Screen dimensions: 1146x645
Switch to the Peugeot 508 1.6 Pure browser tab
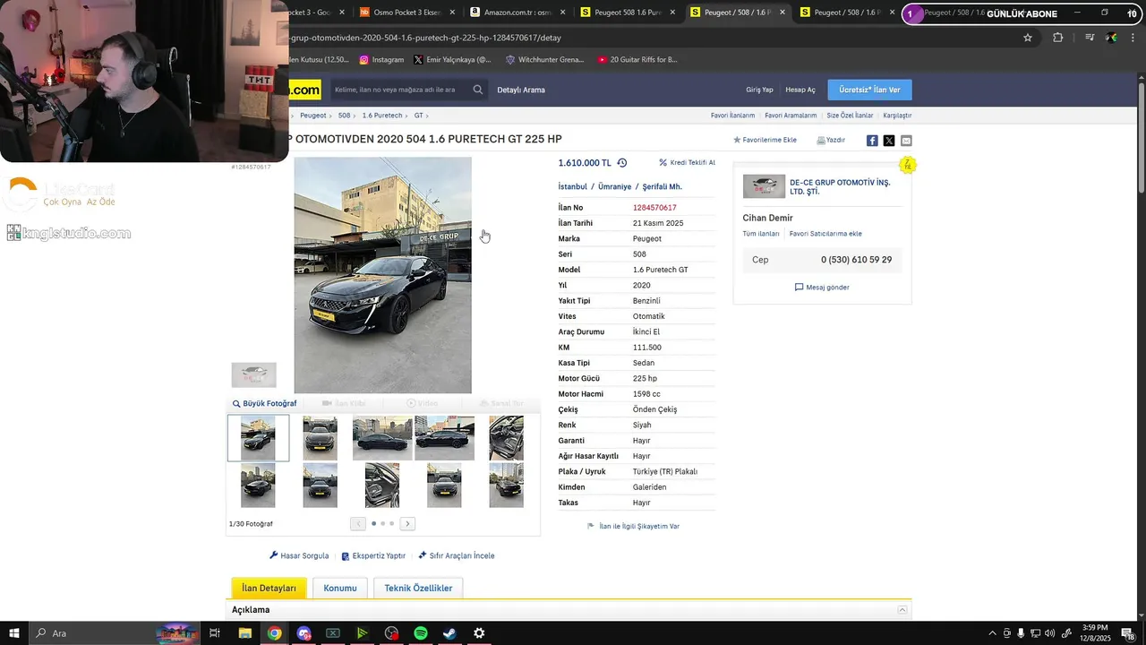(x=627, y=13)
